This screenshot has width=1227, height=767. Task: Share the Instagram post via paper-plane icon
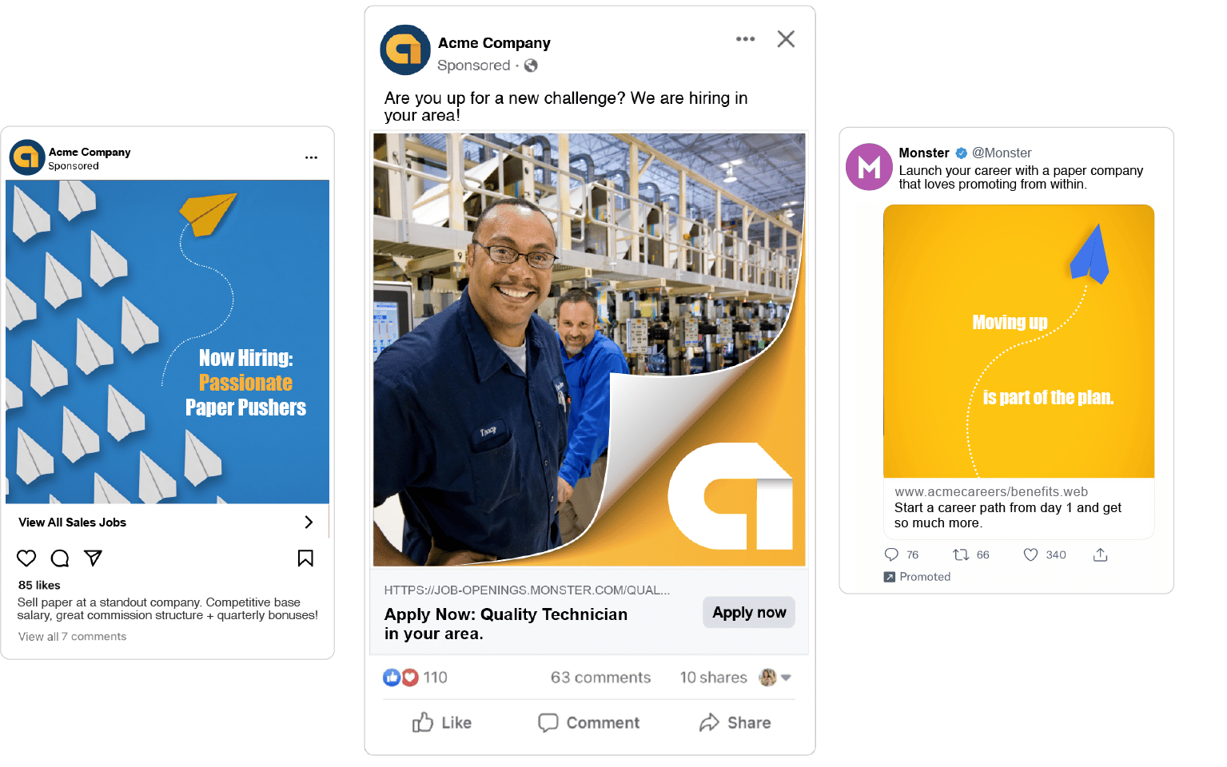pyautogui.click(x=93, y=558)
